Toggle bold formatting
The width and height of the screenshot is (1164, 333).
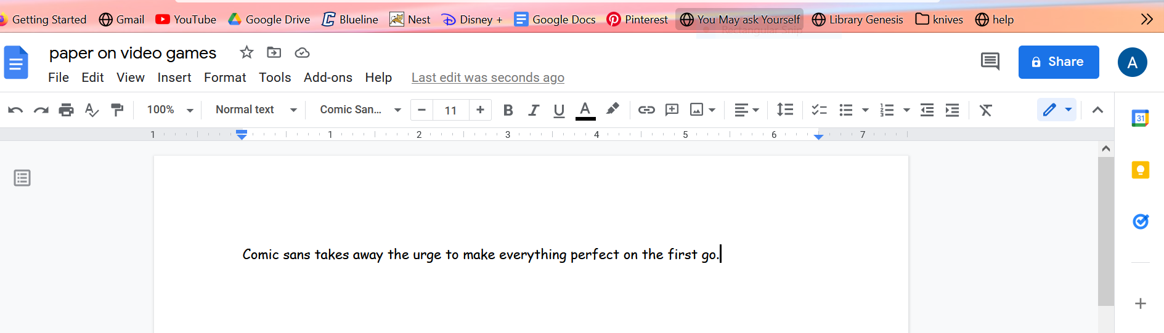point(508,110)
